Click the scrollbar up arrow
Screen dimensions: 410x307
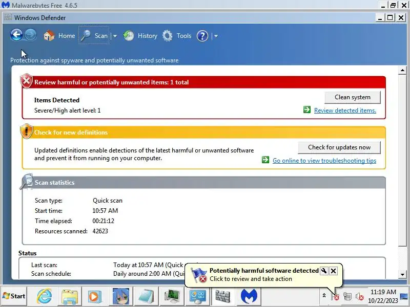[402, 70]
